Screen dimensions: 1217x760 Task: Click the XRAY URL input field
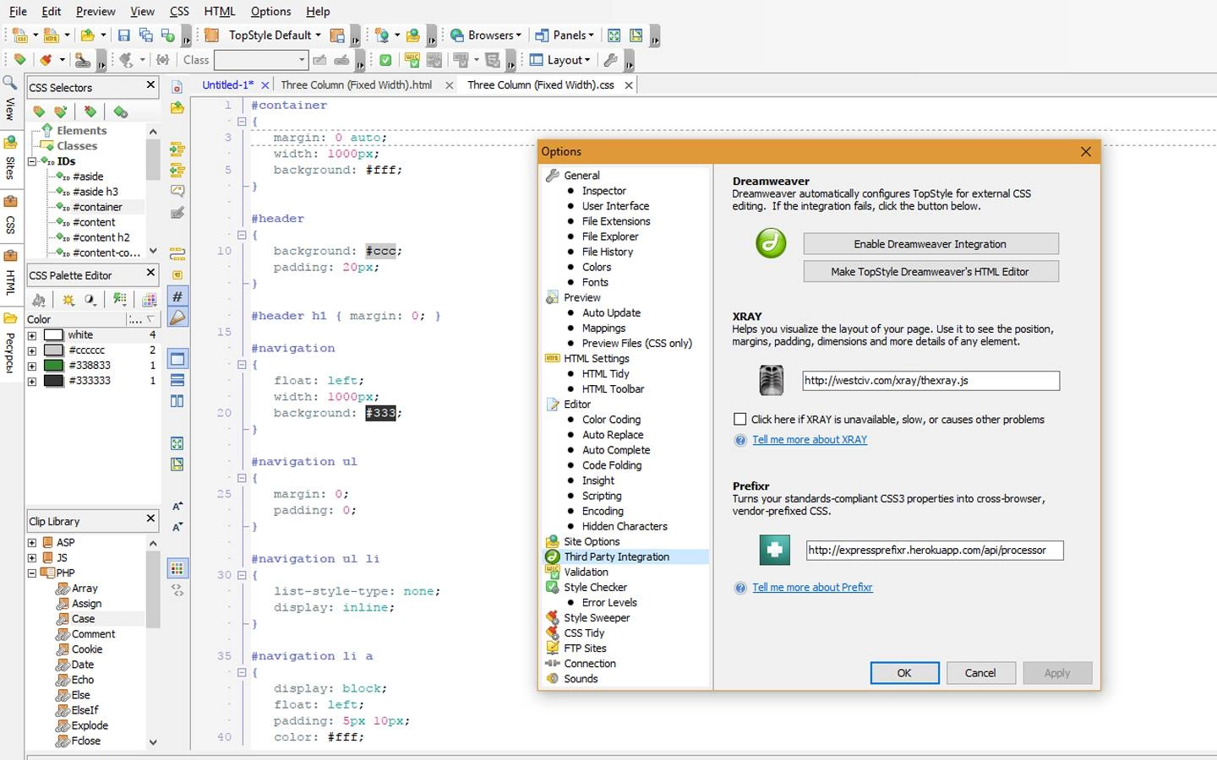[930, 381]
